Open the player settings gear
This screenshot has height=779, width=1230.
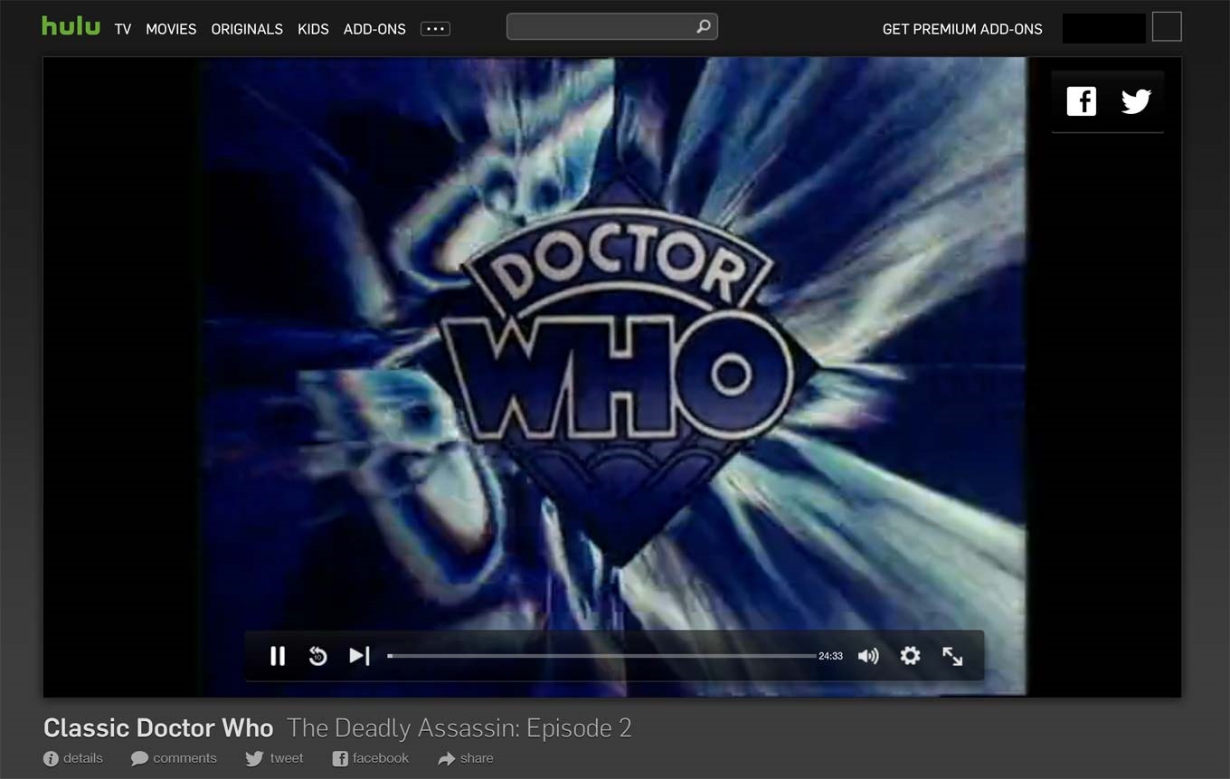click(x=910, y=656)
